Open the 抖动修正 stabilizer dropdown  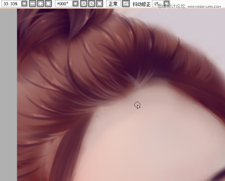pyautogui.click(x=166, y=3)
